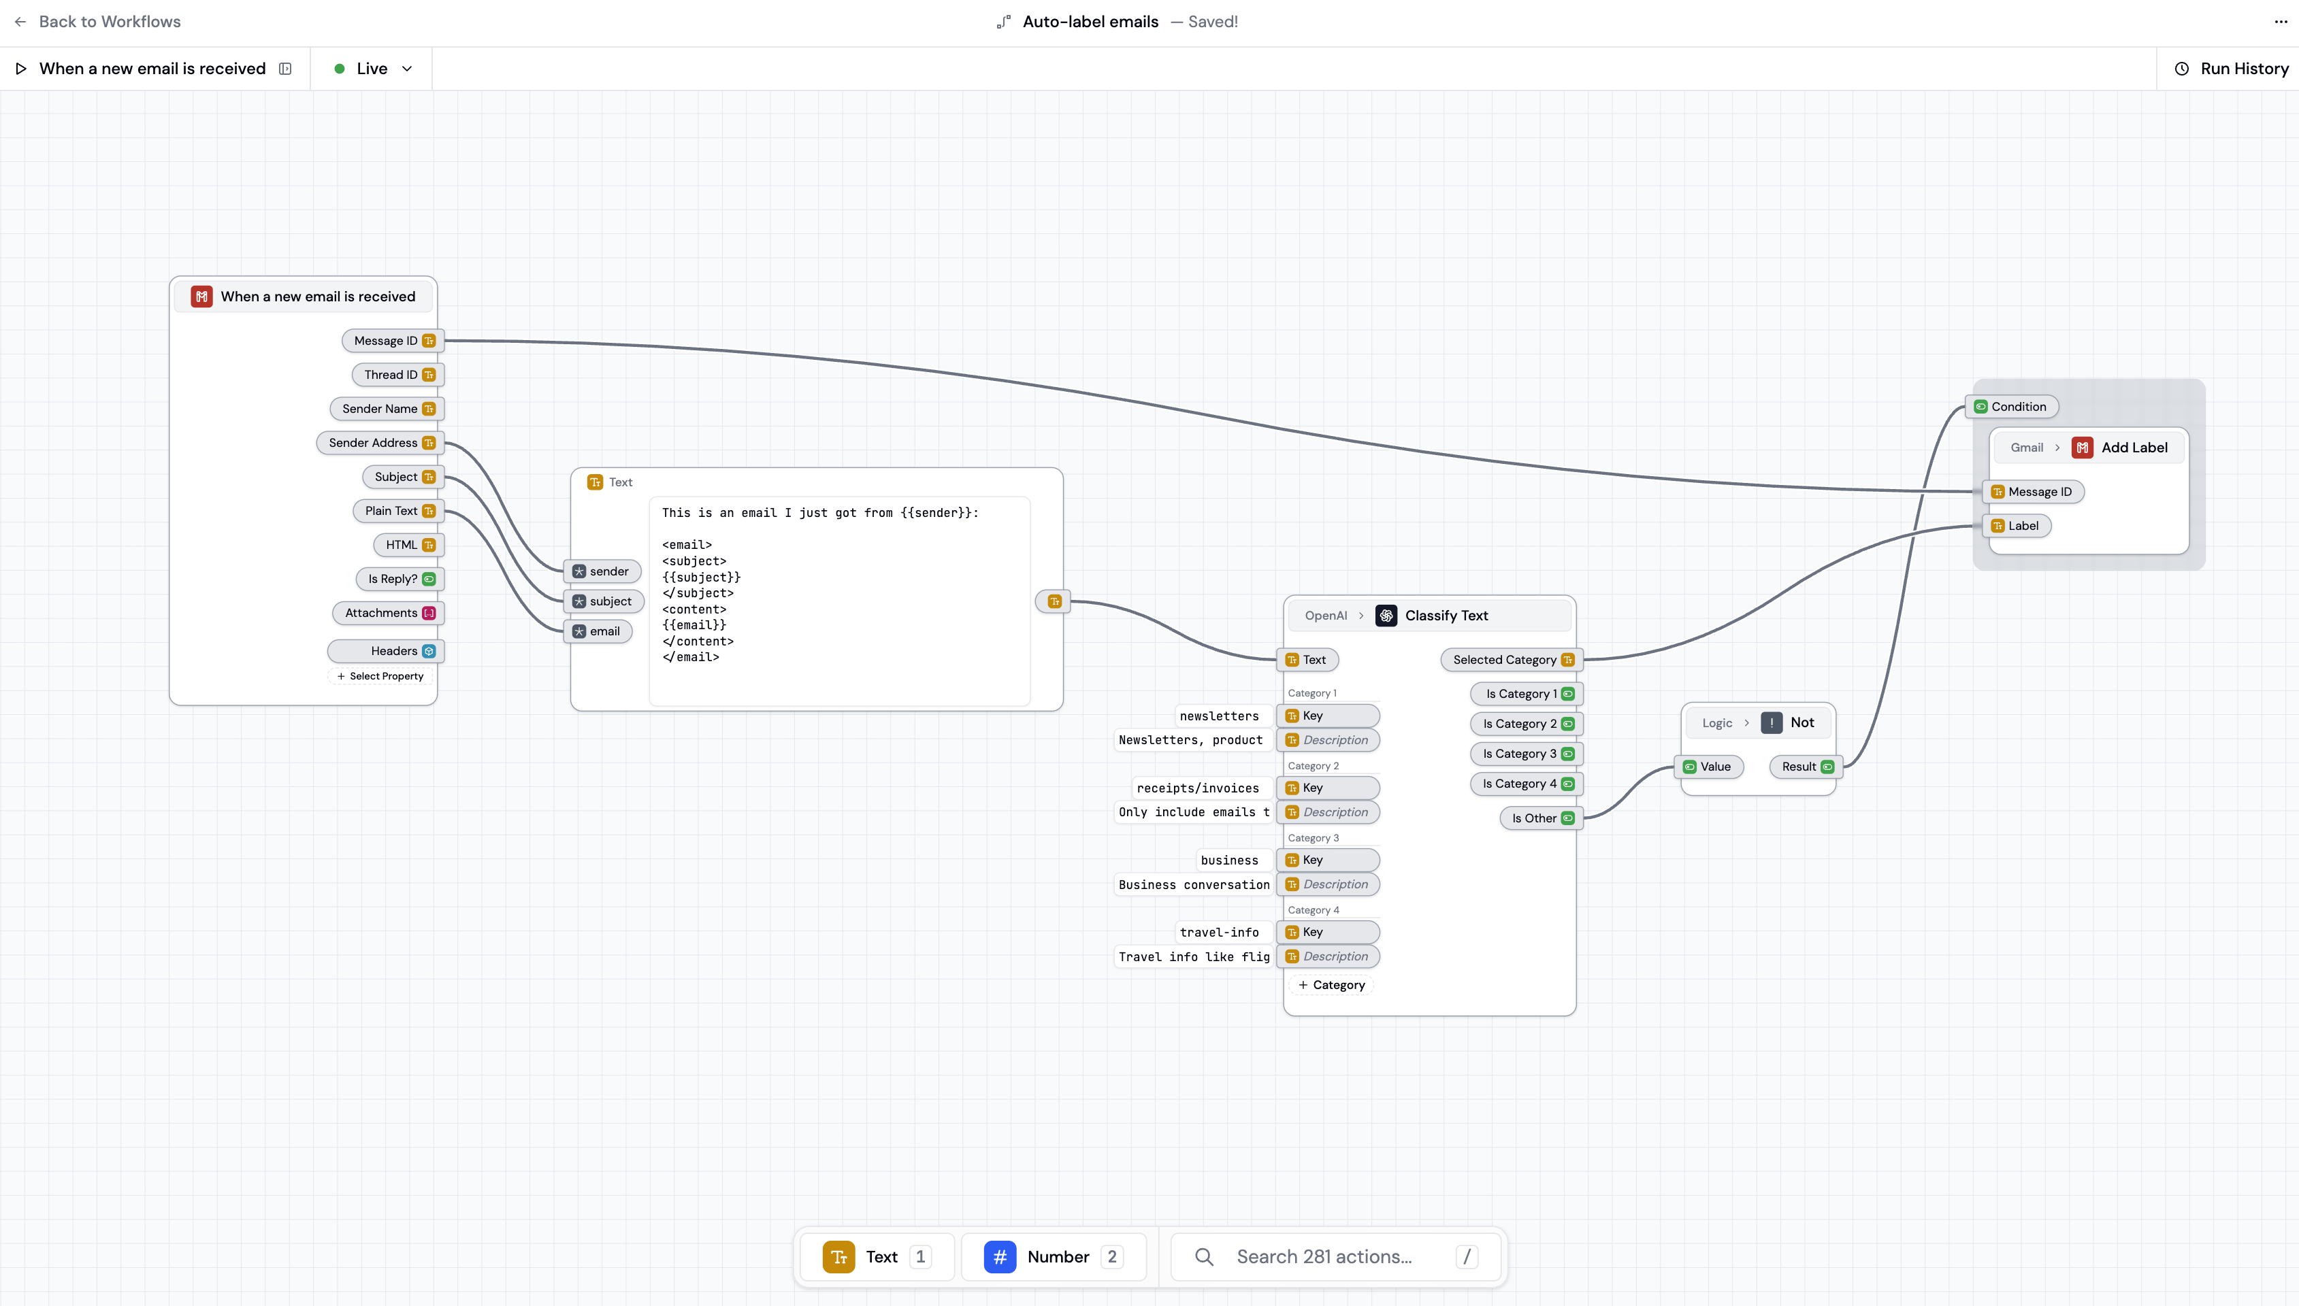Image resolution: width=2299 pixels, height=1306 pixels.
Task: Expand the Gmail breadcrumb chevron on Add Label
Action: coord(2057,448)
